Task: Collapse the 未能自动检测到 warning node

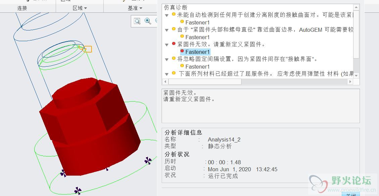Action: 167,15
